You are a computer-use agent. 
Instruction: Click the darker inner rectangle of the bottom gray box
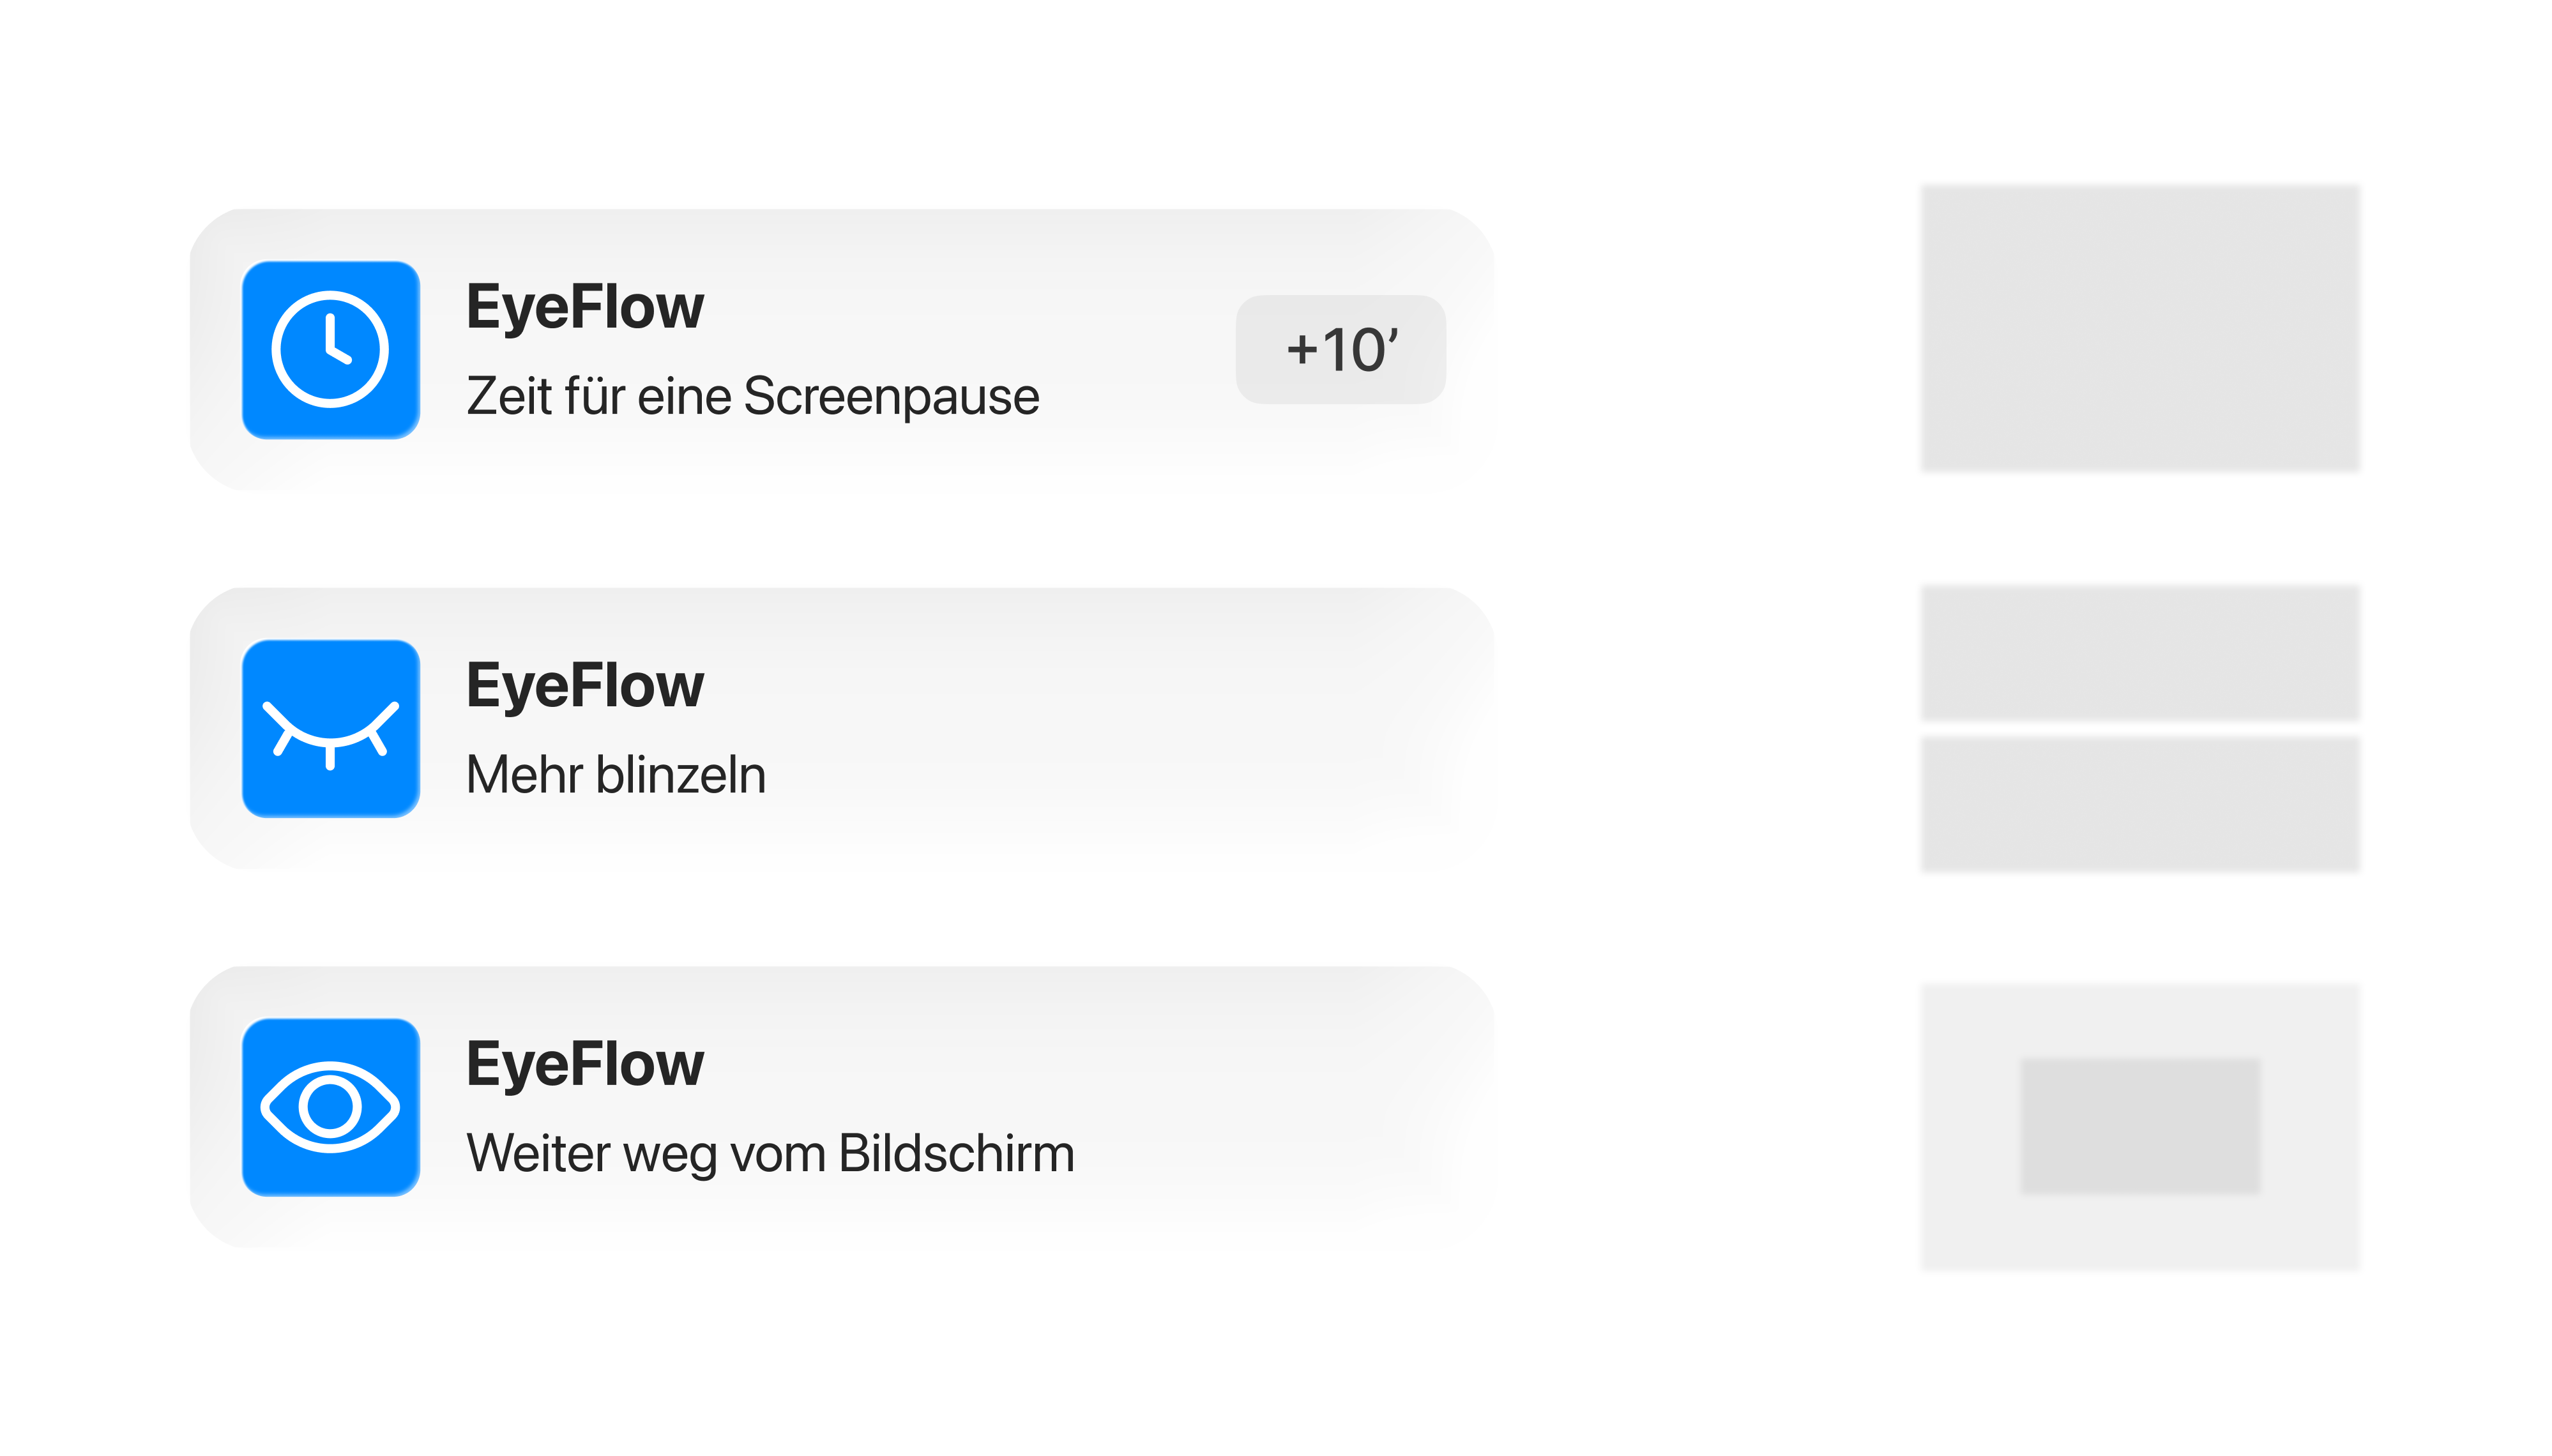2140,1125
